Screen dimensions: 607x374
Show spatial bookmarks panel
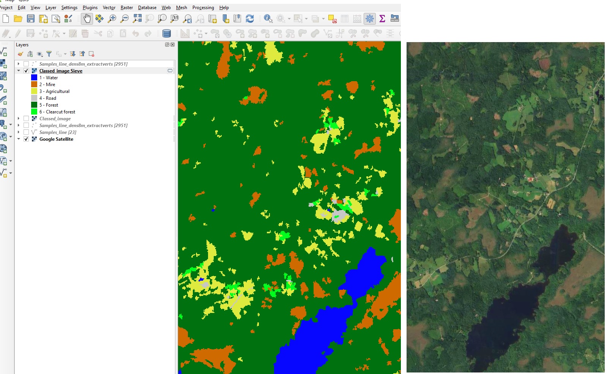pos(237,19)
